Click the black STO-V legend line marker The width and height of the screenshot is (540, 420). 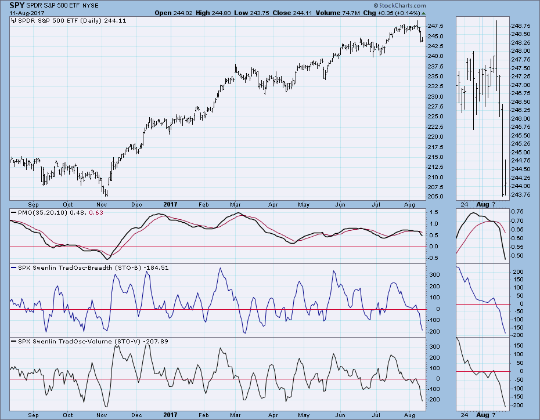14,342
